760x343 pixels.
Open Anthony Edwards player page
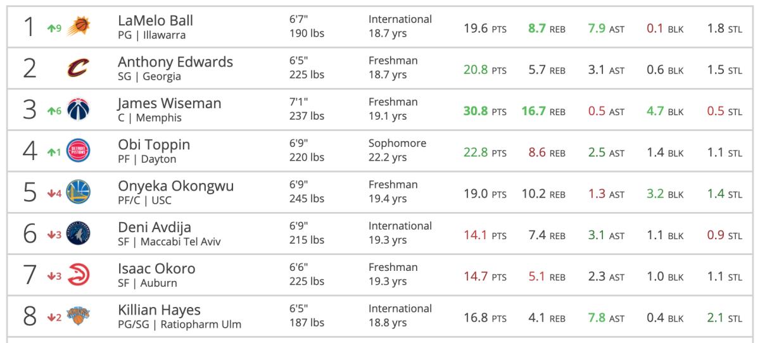pos(175,62)
